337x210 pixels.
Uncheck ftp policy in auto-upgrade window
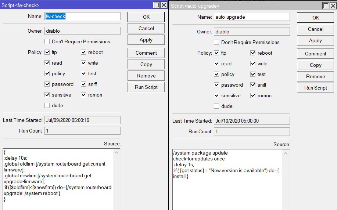tap(216, 53)
